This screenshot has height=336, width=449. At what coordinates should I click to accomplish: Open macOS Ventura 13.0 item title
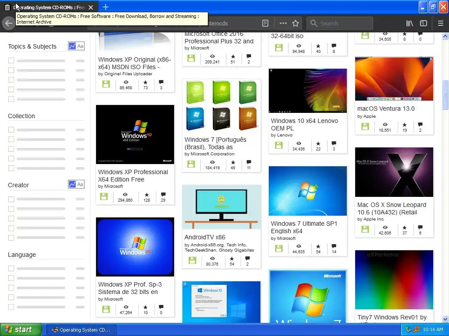(386, 108)
